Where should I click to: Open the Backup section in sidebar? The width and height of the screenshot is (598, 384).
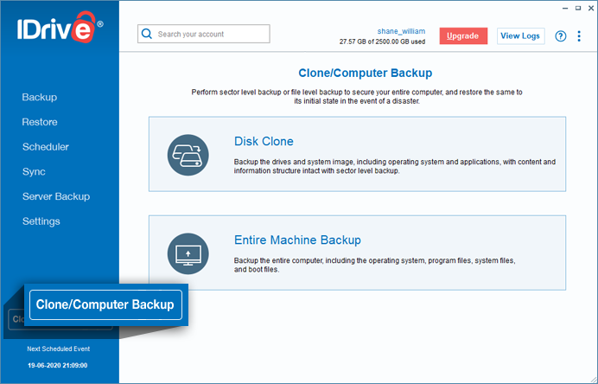40,97
